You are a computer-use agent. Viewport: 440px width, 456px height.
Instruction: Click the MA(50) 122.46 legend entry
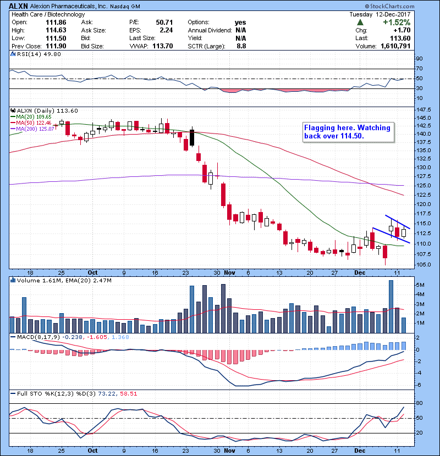(x=31, y=123)
